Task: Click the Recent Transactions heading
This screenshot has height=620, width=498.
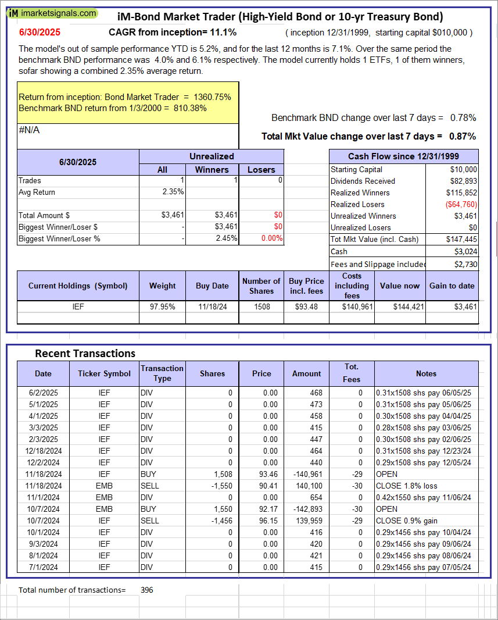Action: [85, 354]
